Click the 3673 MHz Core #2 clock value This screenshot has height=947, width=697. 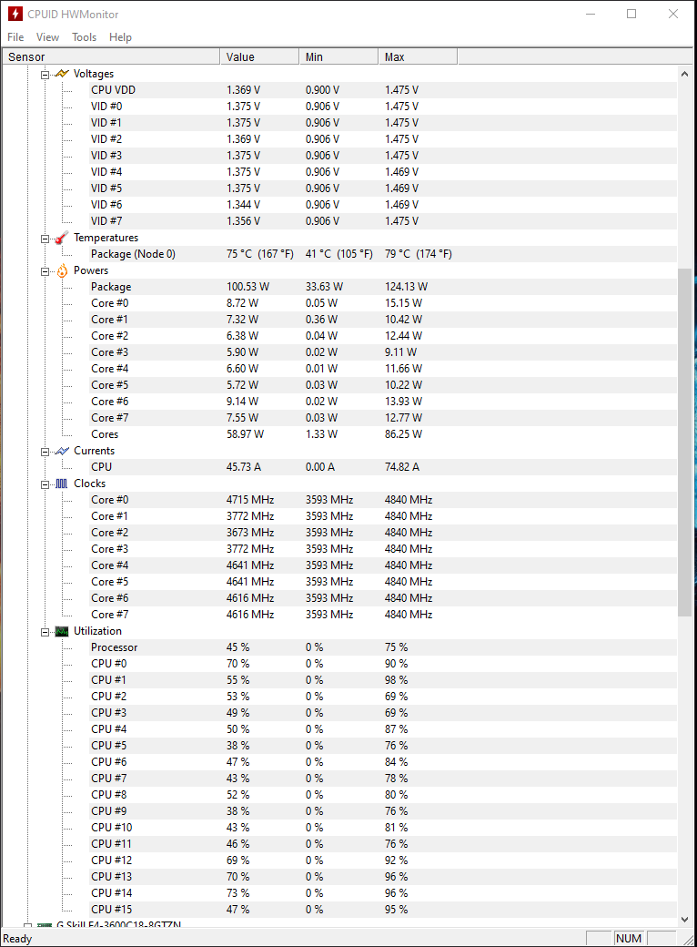point(250,532)
